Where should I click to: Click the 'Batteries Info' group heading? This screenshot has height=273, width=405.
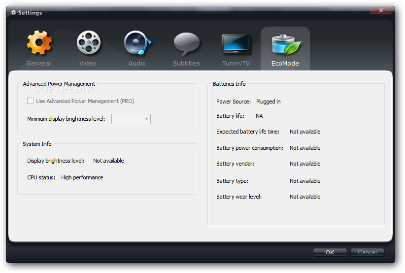[229, 84]
